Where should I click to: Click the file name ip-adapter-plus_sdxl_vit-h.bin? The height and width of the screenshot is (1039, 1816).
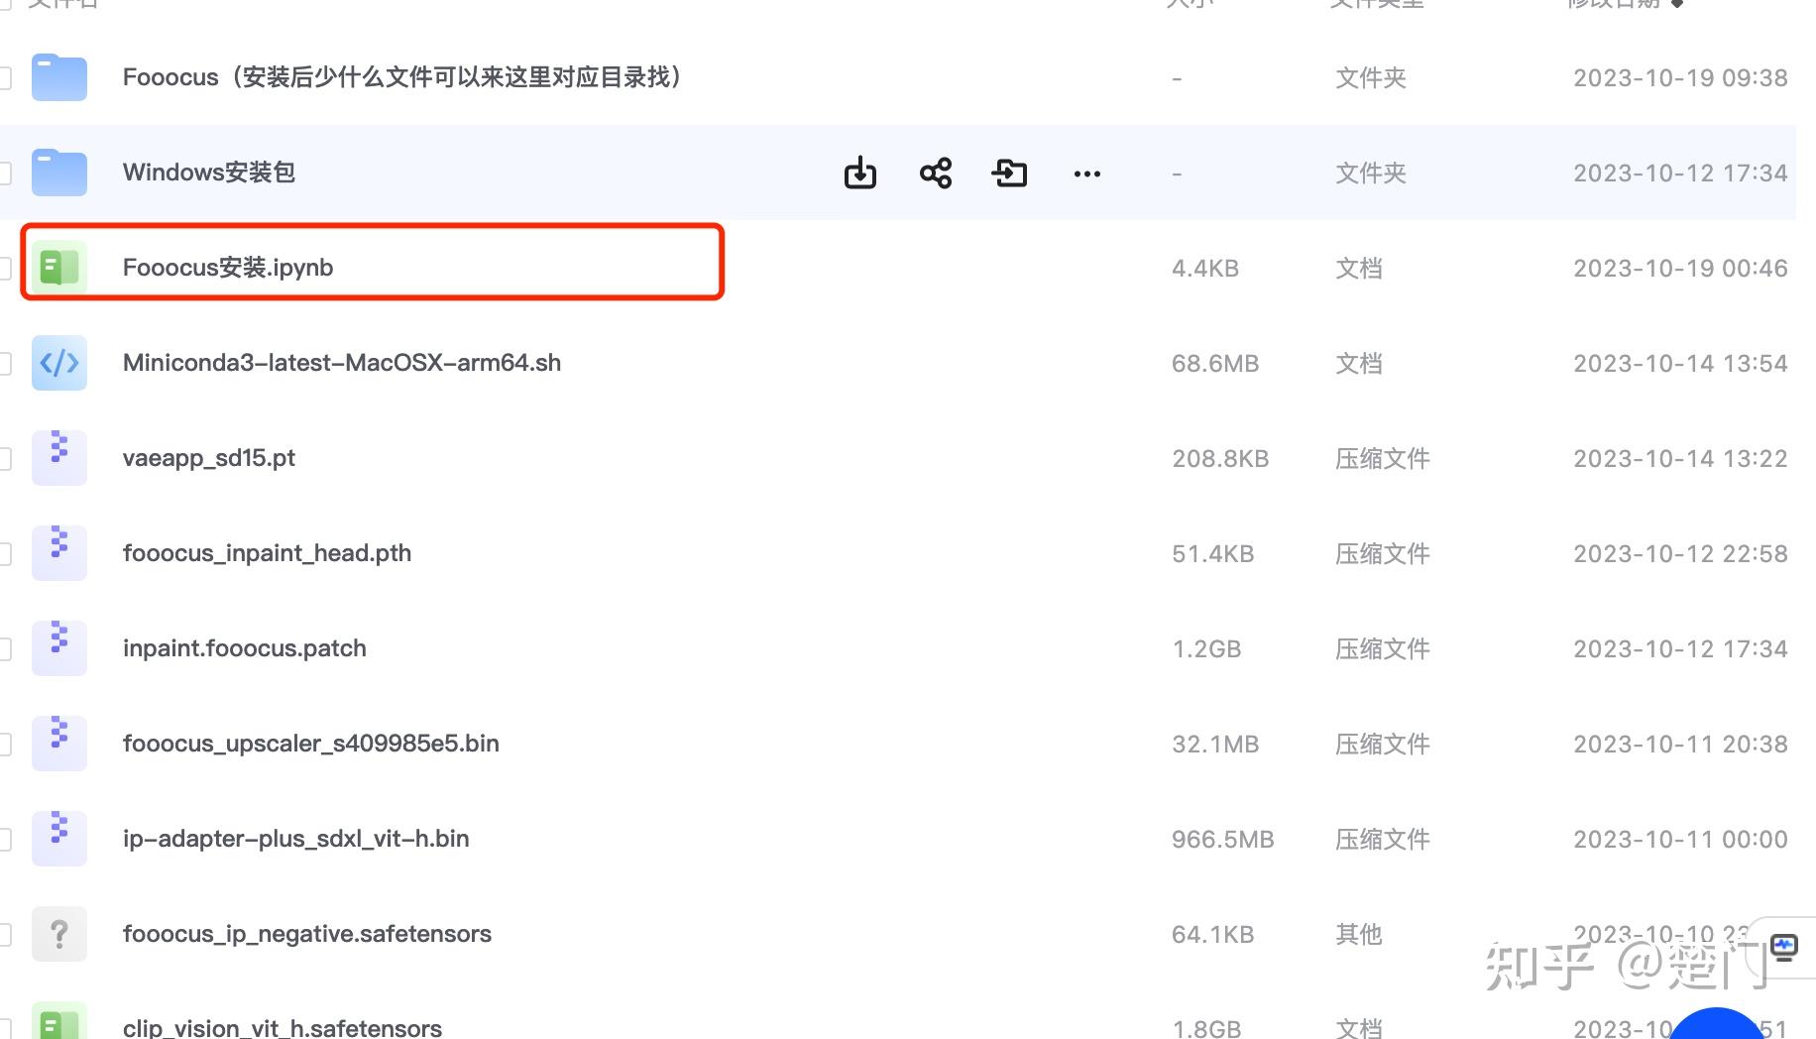(296, 839)
